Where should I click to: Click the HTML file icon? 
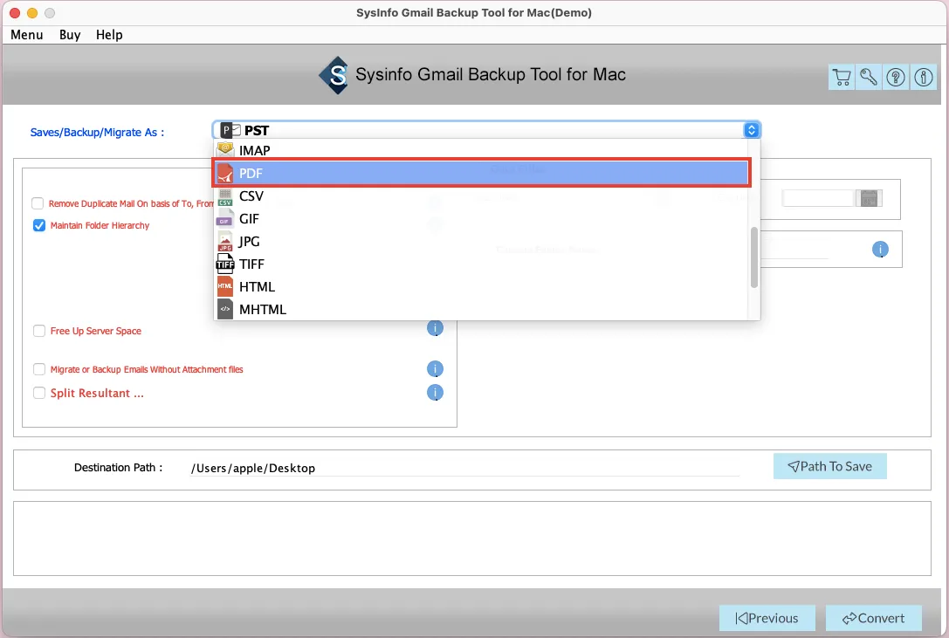pos(225,286)
